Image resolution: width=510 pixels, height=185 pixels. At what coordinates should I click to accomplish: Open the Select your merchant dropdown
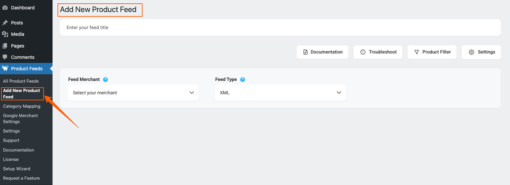[x=133, y=93]
